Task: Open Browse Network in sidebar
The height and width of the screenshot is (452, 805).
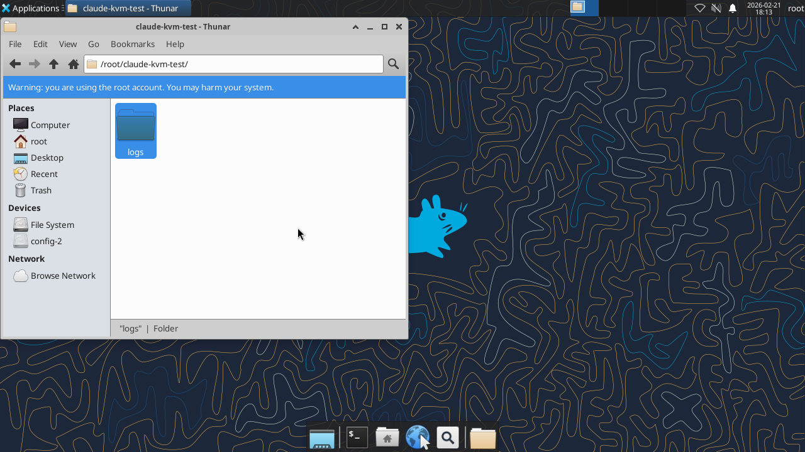Action: (63, 276)
